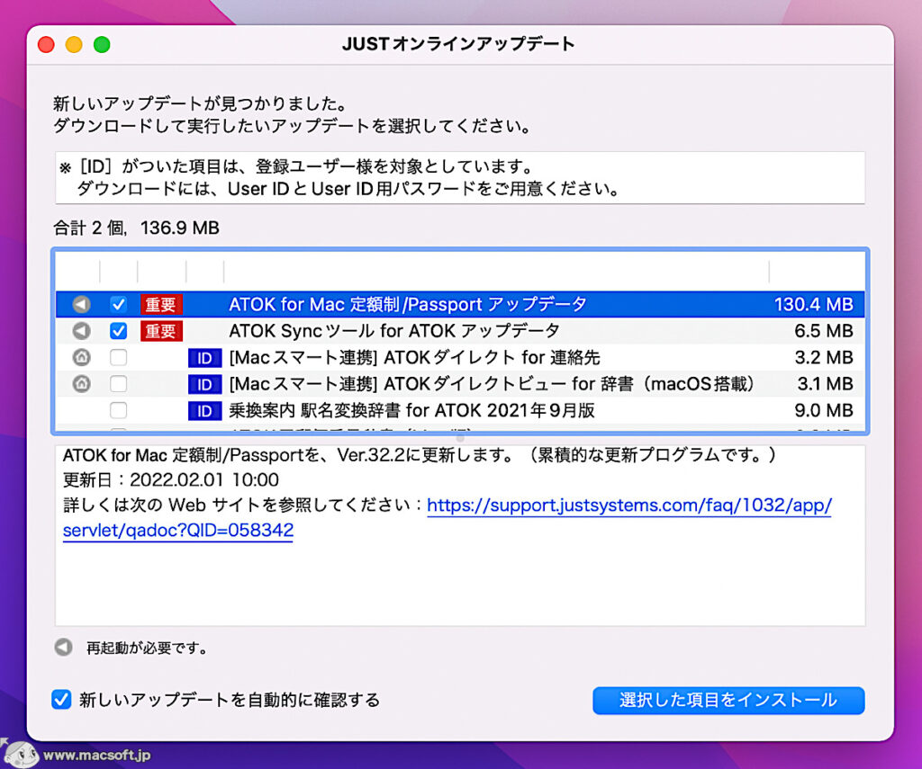Click home icon on ATOKダイレクトビュー for 辞書 row
The image size is (922, 769).
tap(81, 384)
